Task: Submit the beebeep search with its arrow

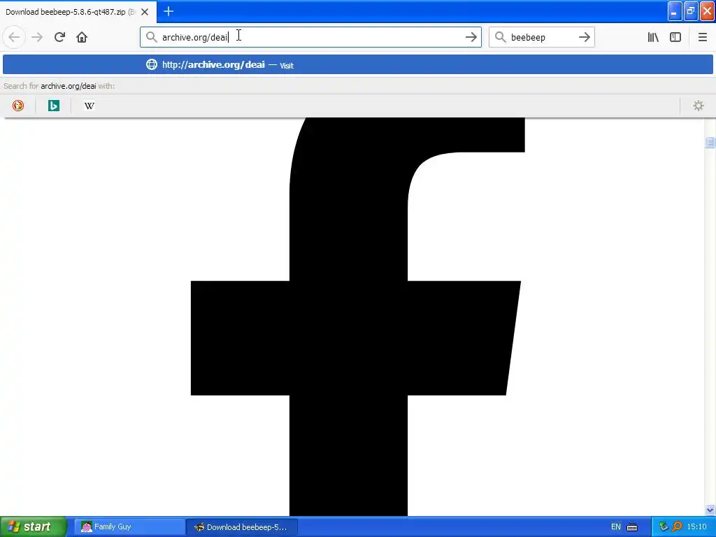Action: 584,38
